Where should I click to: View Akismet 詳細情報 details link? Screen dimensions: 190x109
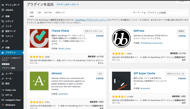100,78
